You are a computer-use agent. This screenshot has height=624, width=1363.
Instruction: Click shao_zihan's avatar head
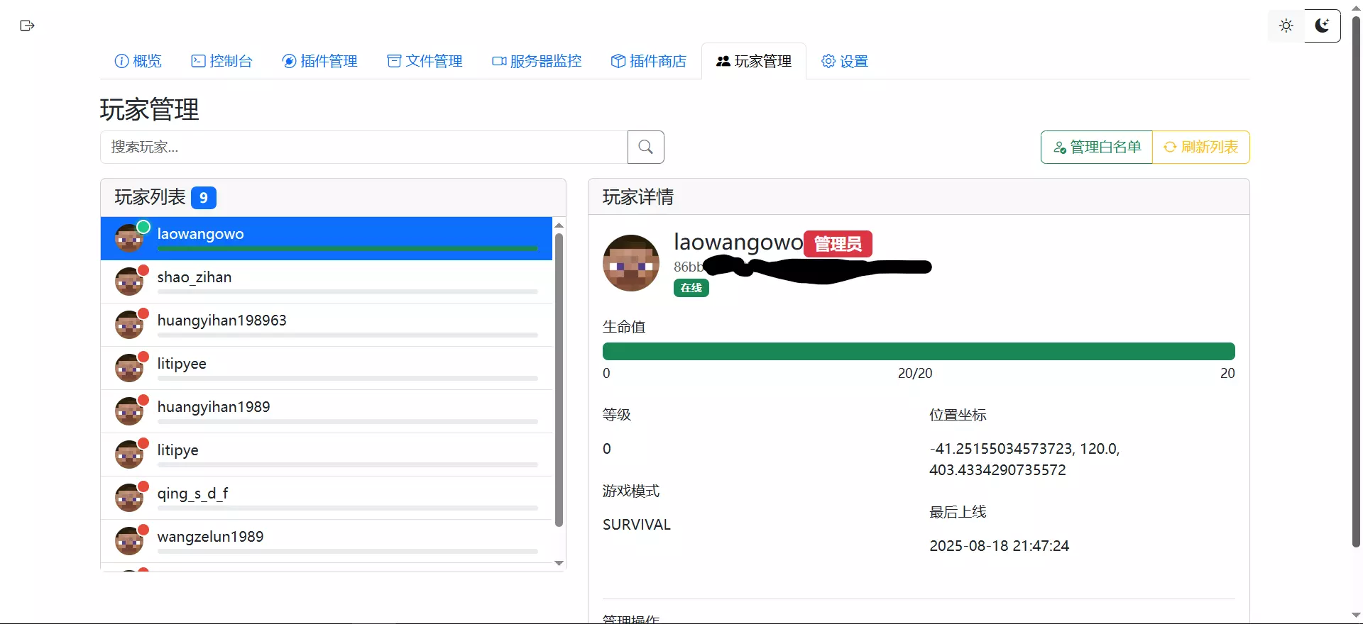click(129, 282)
